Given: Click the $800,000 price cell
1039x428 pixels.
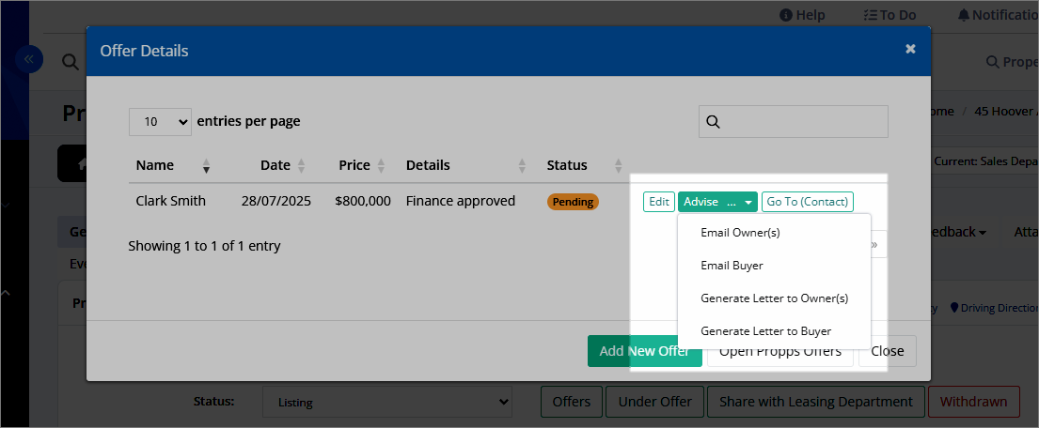Looking at the screenshot, I should point(362,201).
